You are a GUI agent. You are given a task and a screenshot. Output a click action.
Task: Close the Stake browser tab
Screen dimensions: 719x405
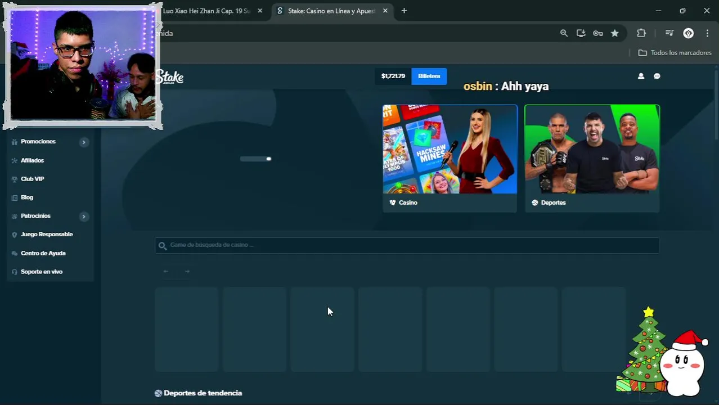coord(385,11)
